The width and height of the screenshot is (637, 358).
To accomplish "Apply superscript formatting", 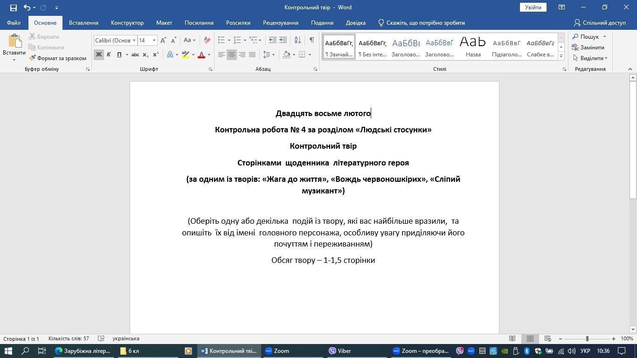I will [x=155, y=55].
